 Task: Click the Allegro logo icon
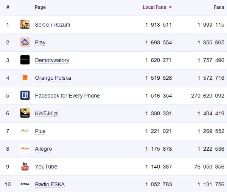tap(25, 149)
